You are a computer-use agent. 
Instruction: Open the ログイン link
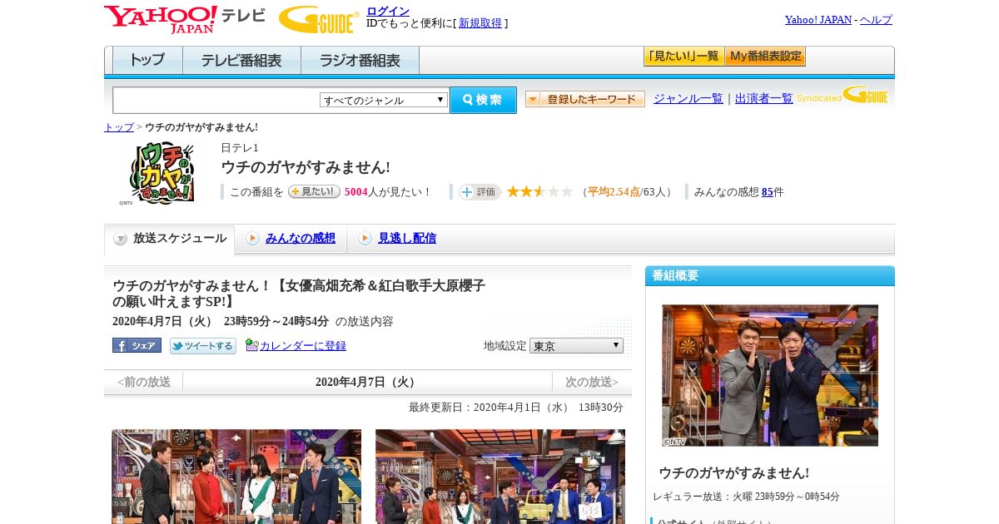(x=388, y=11)
